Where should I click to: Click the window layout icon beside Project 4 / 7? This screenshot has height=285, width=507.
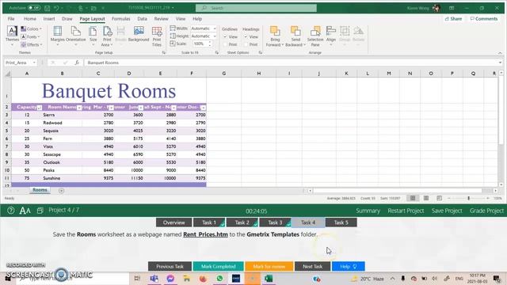[x=40, y=211]
